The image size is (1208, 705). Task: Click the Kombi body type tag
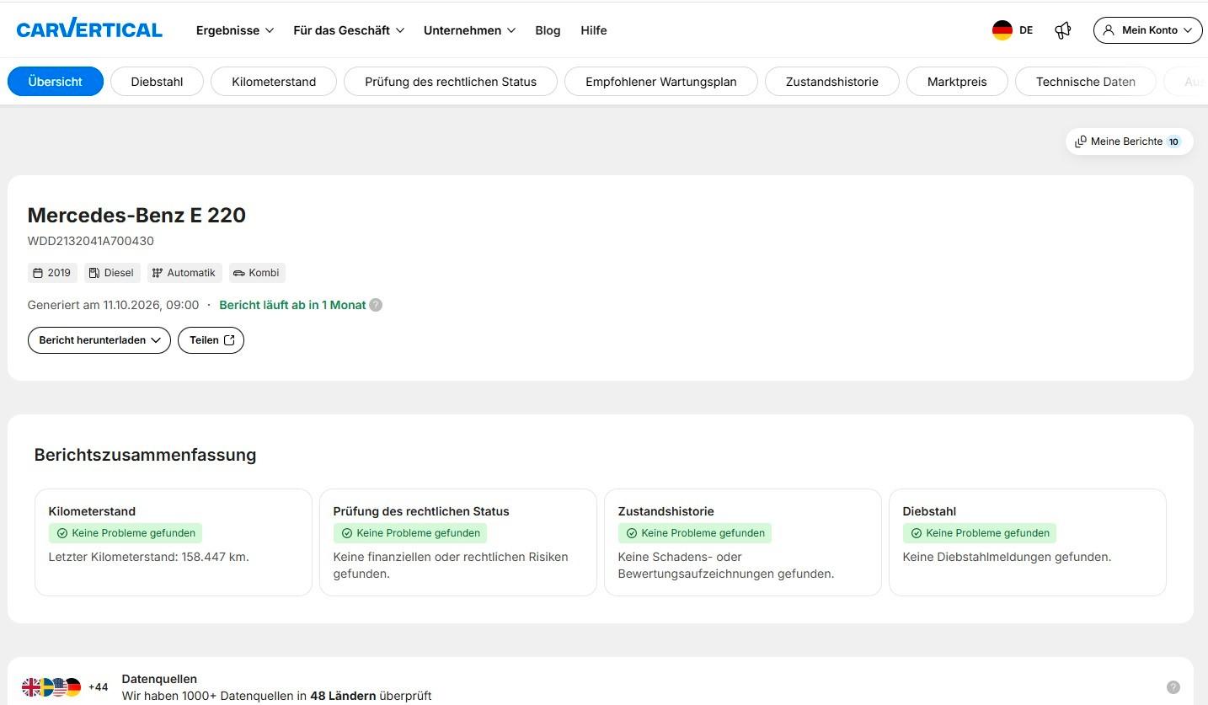(x=257, y=273)
